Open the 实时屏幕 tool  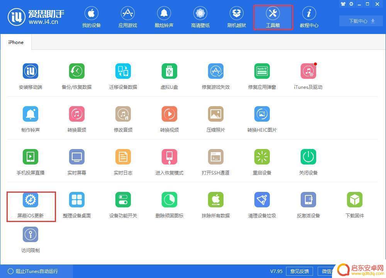click(77, 157)
